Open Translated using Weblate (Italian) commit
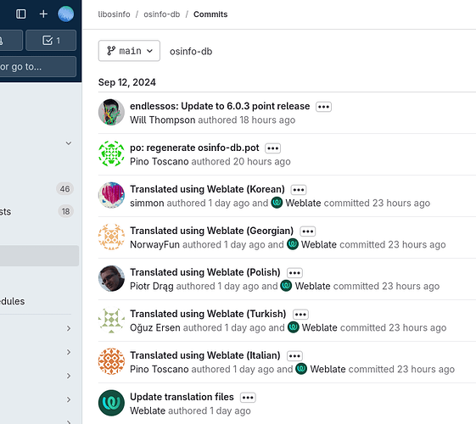This screenshot has height=424, width=476. click(x=205, y=355)
